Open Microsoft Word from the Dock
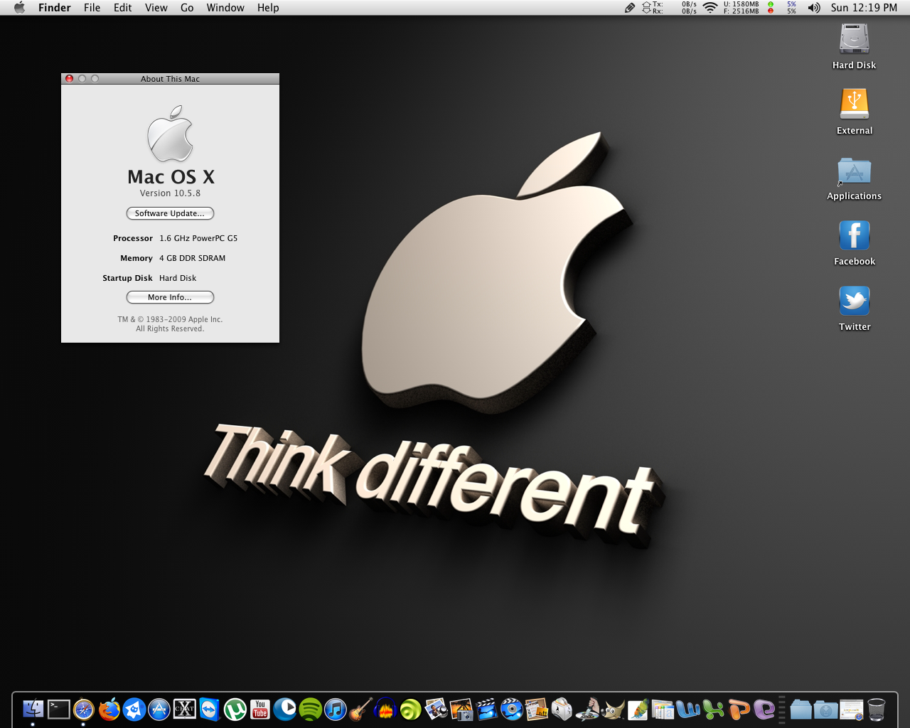The height and width of the screenshot is (728, 910). [x=688, y=709]
